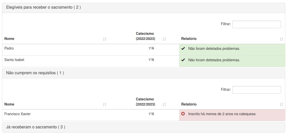Select the Francisco Xavier name cell
The image size is (288, 134).
(18, 114)
